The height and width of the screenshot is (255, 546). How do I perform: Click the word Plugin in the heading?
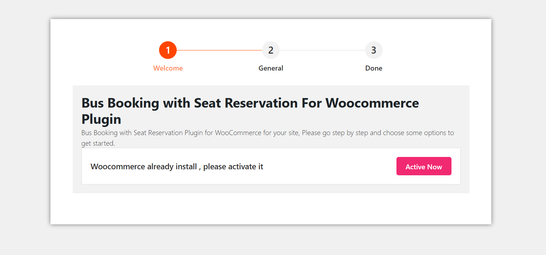pos(101,119)
